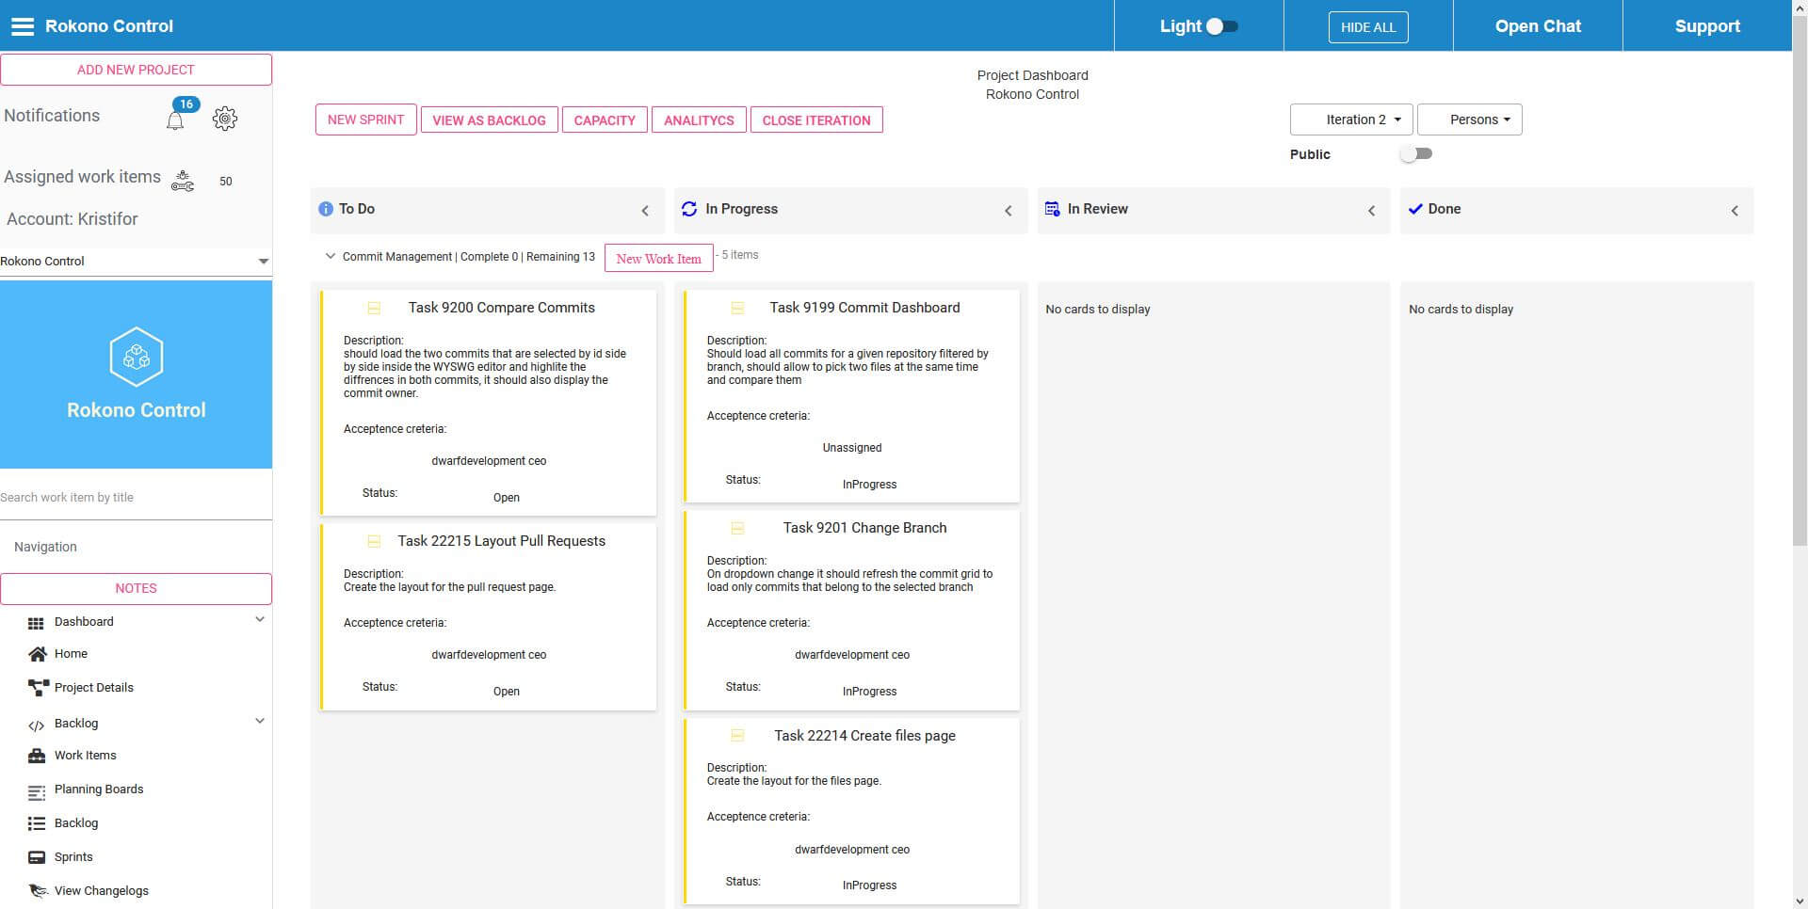Click Task 9201 Change Branch card icon
The height and width of the screenshot is (909, 1808).
tap(737, 528)
